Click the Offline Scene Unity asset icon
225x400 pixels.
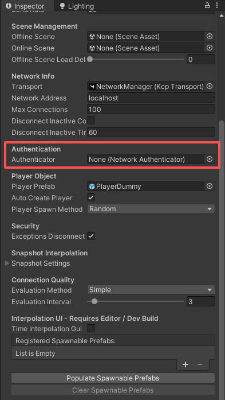(92, 37)
